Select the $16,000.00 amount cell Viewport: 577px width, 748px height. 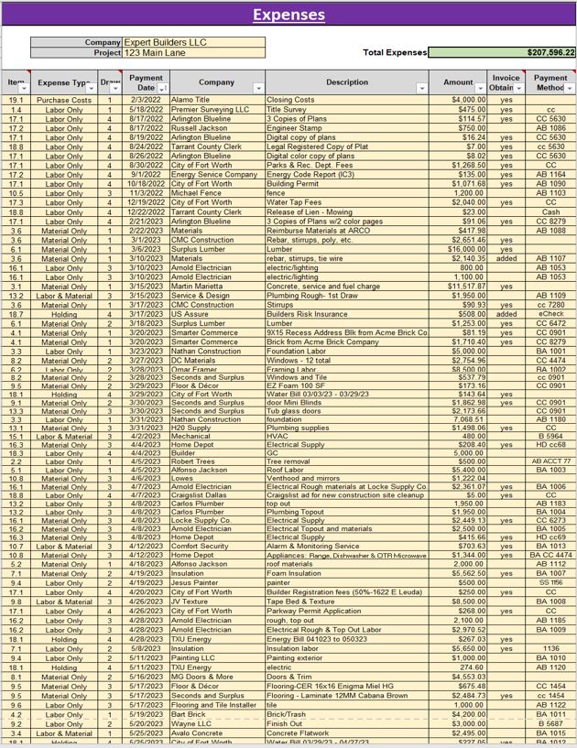[458, 249]
